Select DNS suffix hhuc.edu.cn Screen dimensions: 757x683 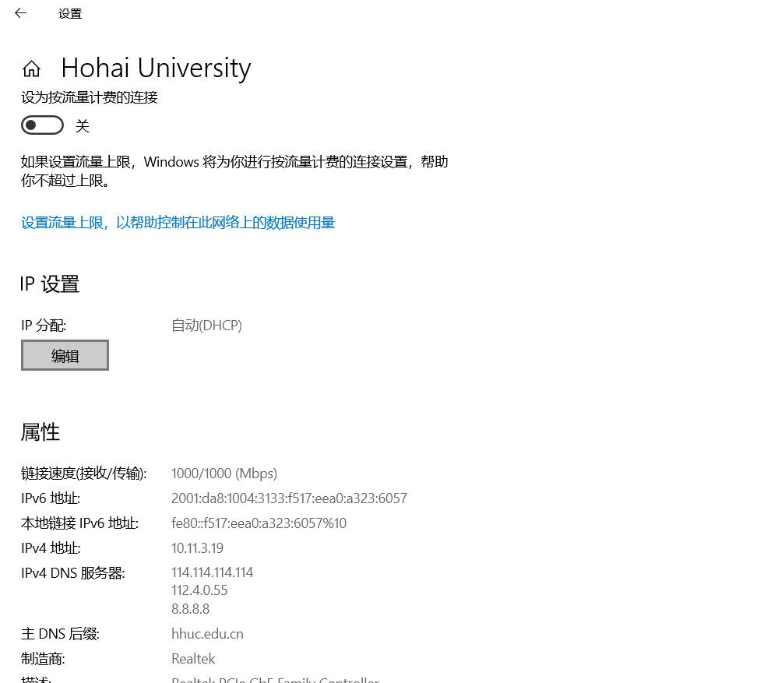pyautogui.click(x=207, y=634)
